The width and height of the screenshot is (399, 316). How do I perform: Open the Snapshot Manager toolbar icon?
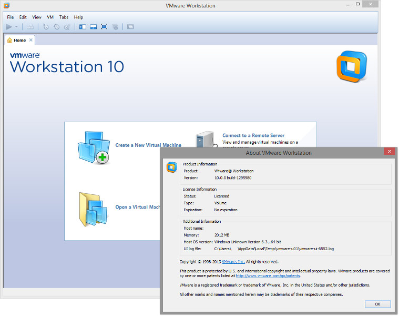pyautogui.click(x=67, y=27)
